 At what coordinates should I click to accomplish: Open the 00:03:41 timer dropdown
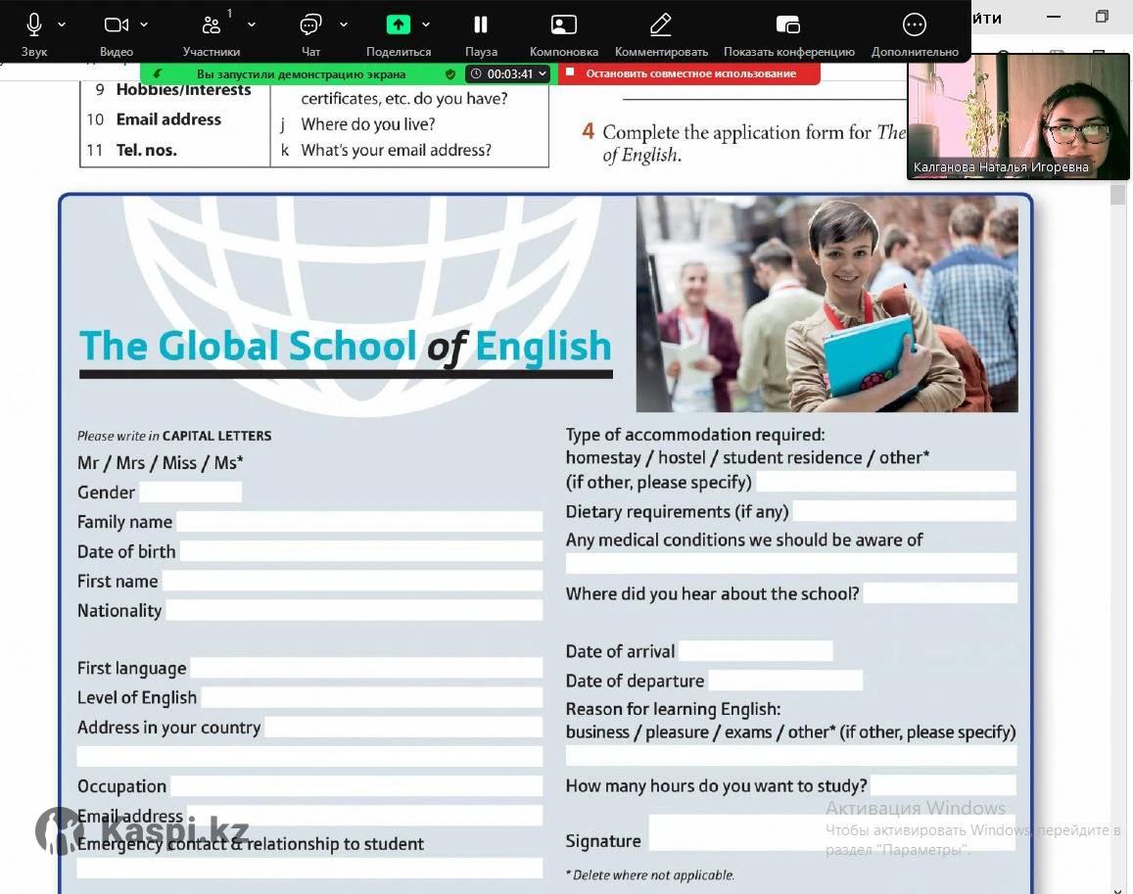[507, 74]
